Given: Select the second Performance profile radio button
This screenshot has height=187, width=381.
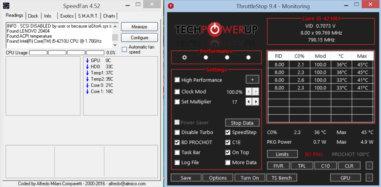Looking at the screenshot, I should tap(206, 57).
